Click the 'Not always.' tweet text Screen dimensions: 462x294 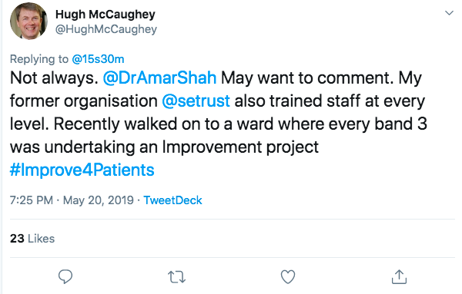(x=54, y=78)
